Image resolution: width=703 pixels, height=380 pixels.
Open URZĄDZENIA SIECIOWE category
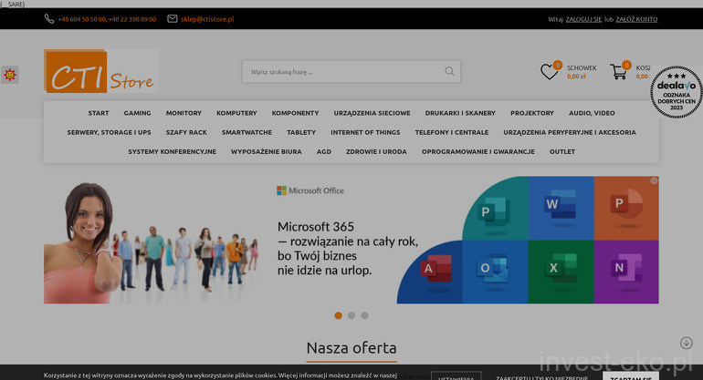372,113
